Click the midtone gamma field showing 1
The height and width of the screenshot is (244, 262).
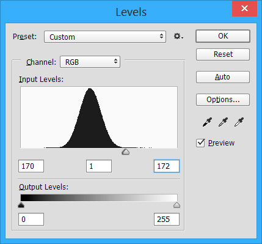tap(99, 166)
